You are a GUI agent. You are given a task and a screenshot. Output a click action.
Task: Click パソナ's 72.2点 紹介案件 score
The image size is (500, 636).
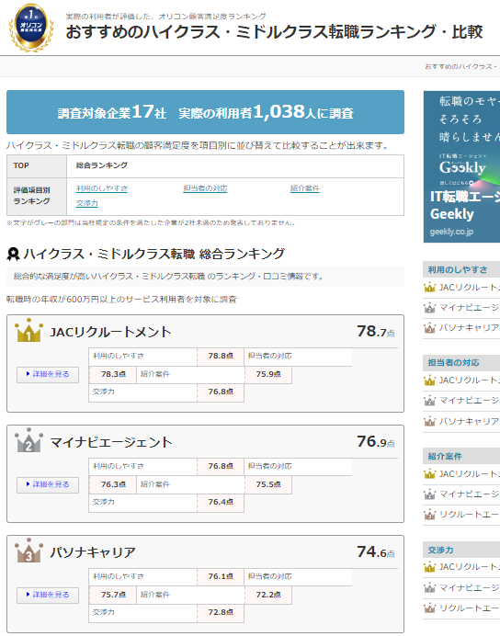268,595
